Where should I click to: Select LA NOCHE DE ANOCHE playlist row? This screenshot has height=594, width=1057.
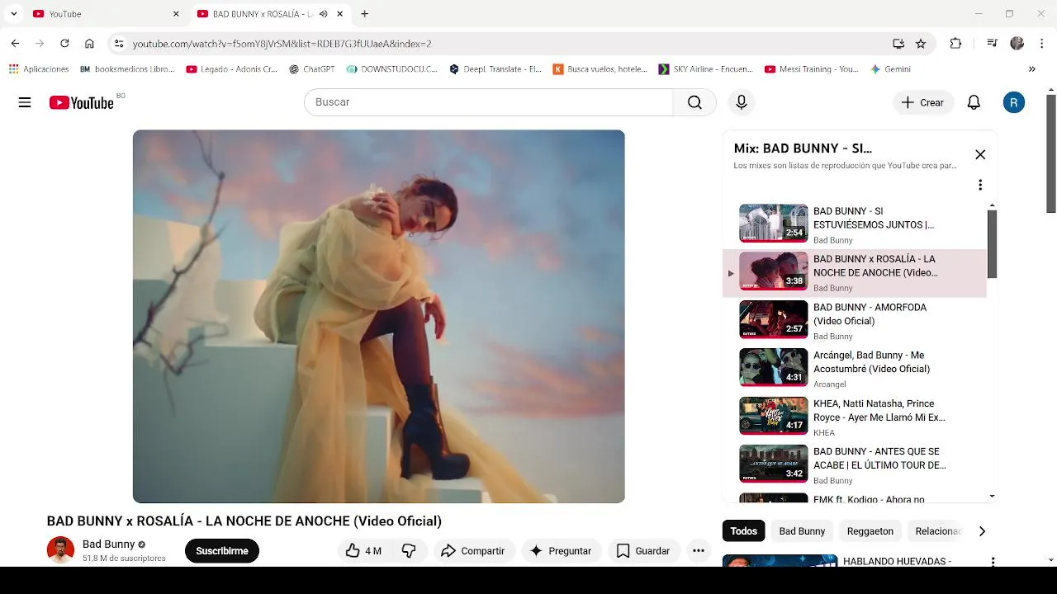click(x=855, y=273)
